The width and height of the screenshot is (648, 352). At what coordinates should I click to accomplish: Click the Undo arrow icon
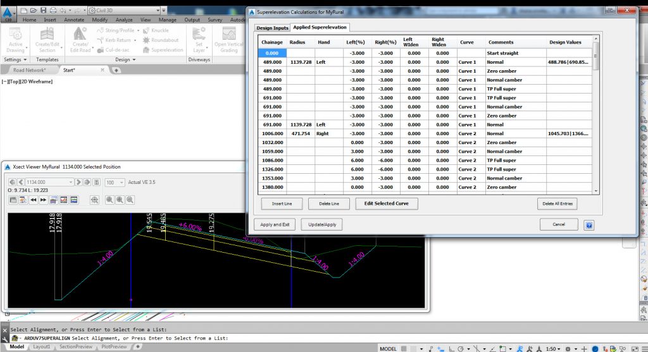63,10
